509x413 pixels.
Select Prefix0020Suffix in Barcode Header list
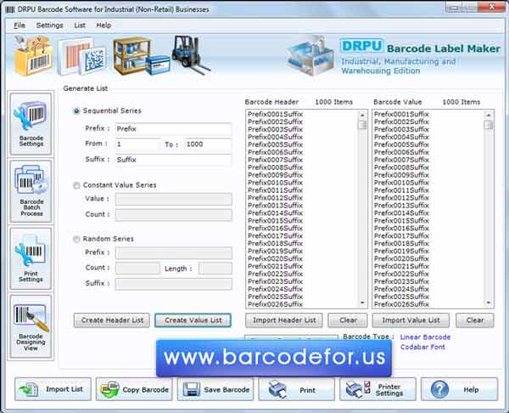click(x=275, y=259)
